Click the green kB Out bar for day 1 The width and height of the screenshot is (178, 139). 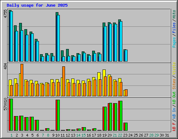[x=11, y=115]
